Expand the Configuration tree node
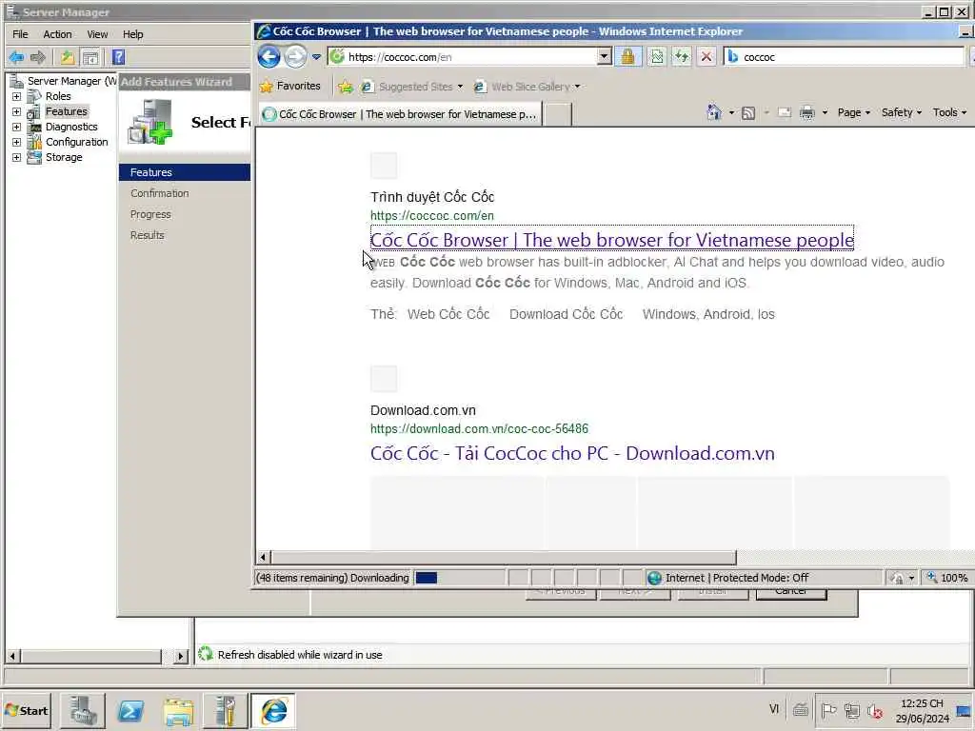Viewport: 975px width, 731px height. point(17,143)
